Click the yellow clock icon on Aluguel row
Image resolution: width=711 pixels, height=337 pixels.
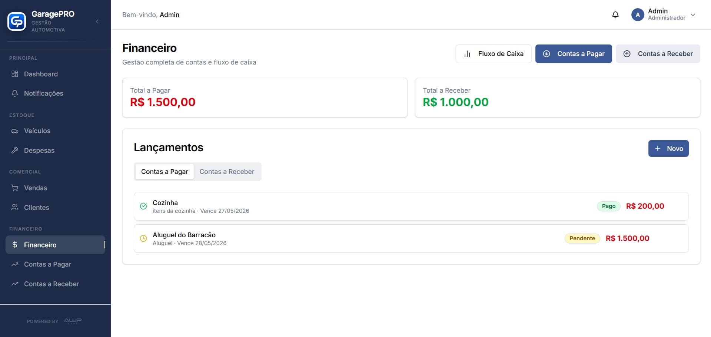pos(143,238)
